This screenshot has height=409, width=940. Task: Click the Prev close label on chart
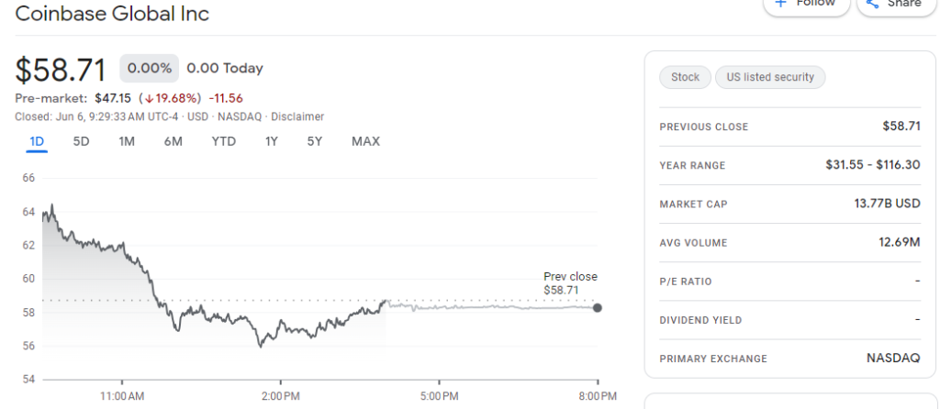click(x=570, y=276)
